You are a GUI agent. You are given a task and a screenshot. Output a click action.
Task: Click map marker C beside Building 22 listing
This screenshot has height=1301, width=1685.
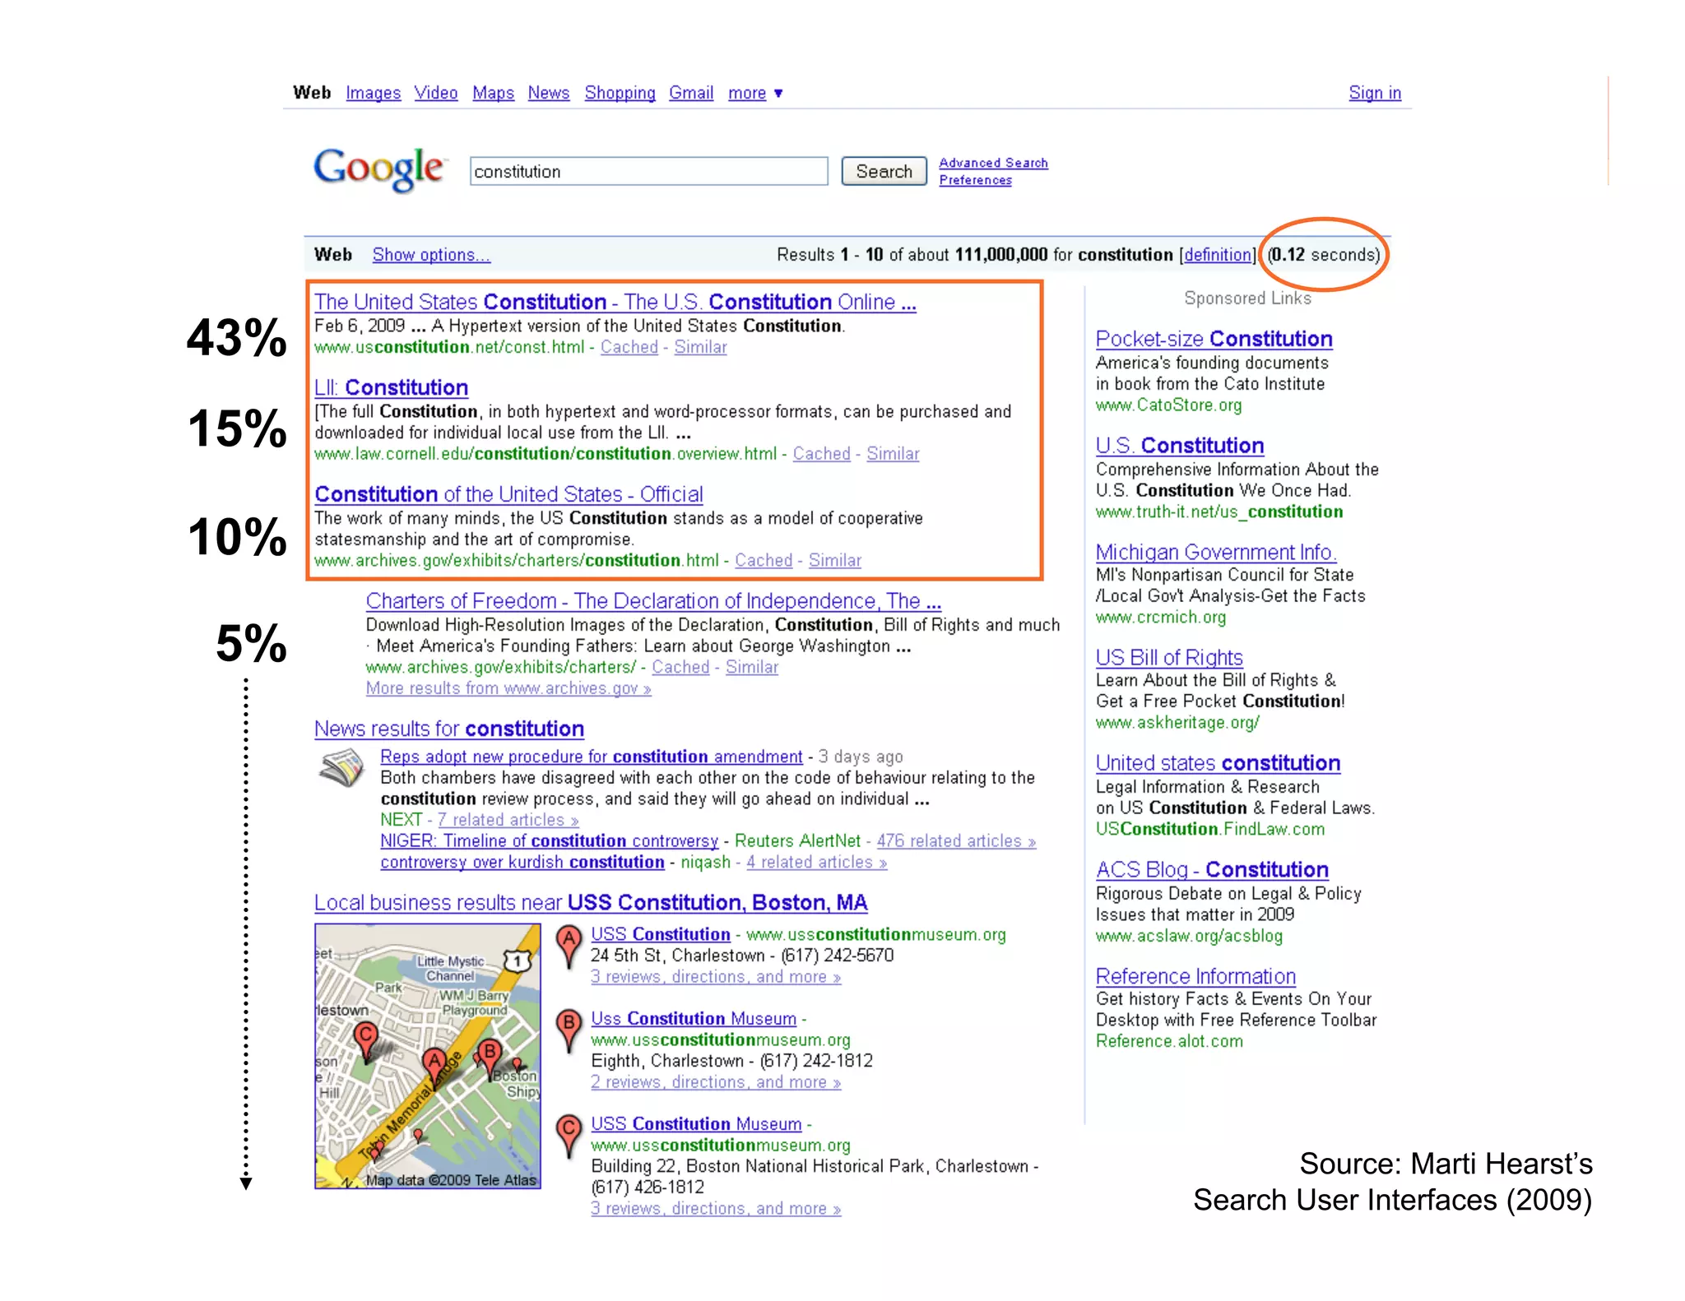tap(569, 1137)
